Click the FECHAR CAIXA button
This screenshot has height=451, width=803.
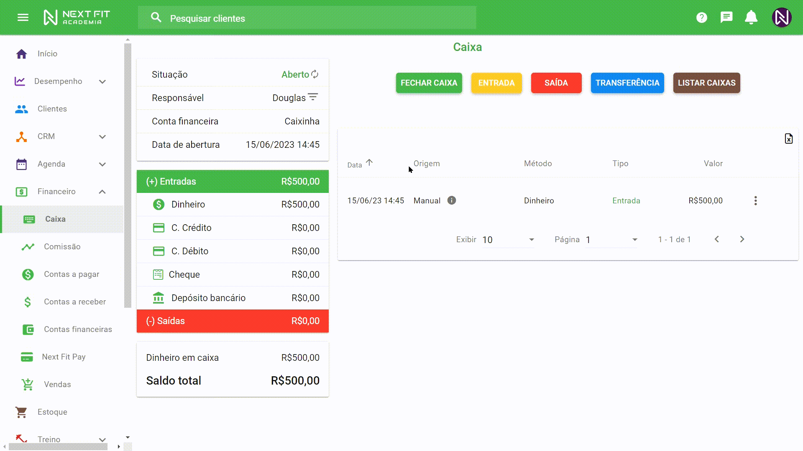point(429,83)
